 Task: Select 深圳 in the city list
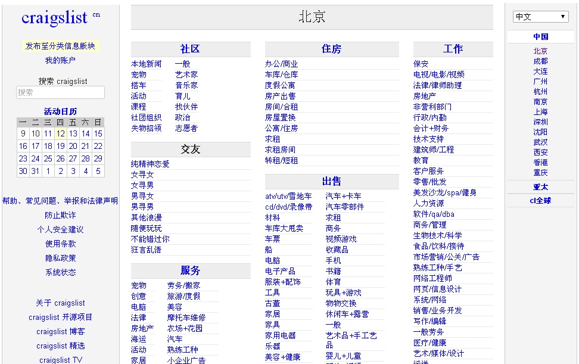(541, 122)
